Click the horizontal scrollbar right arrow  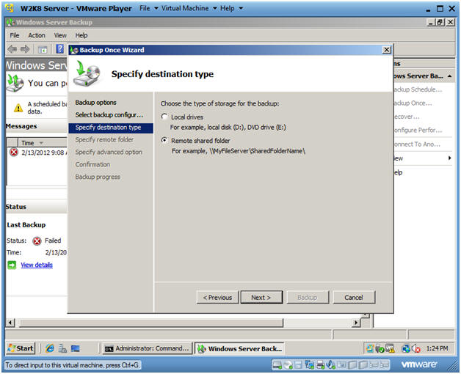[x=356, y=323]
